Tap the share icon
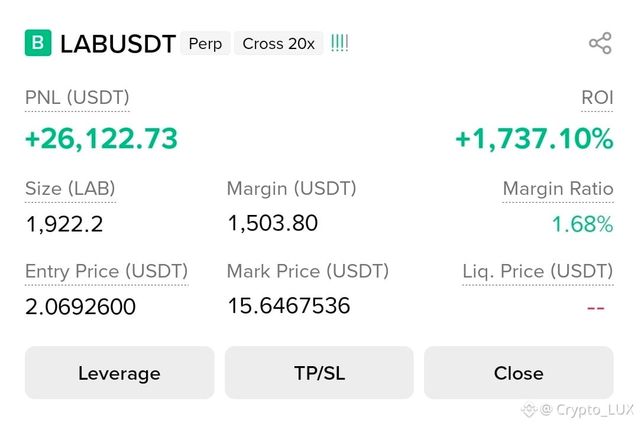638x424 pixels. point(600,43)
